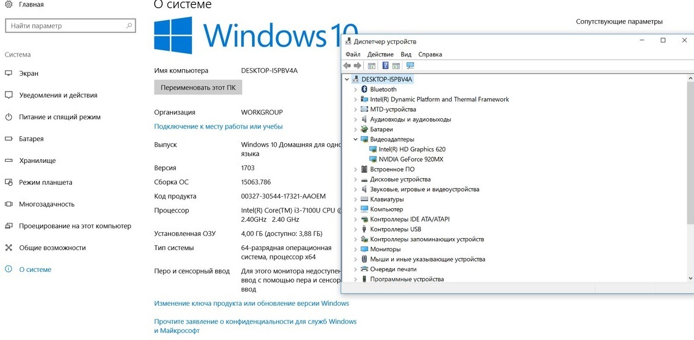Open Общие возможности settings page
The height and width of the screenshot is (340, 694).
tap(52, 248)
